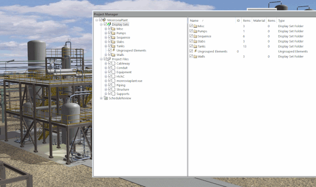
Task: Select Slabs name in list pane
Action: (201, 42)
